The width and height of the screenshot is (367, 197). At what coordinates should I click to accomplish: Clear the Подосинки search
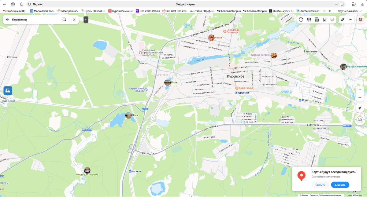pos(74,20)
